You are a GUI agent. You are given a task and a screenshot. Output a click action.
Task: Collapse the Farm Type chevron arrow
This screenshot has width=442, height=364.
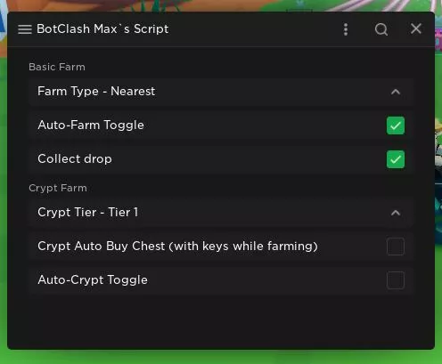[396, 92]
